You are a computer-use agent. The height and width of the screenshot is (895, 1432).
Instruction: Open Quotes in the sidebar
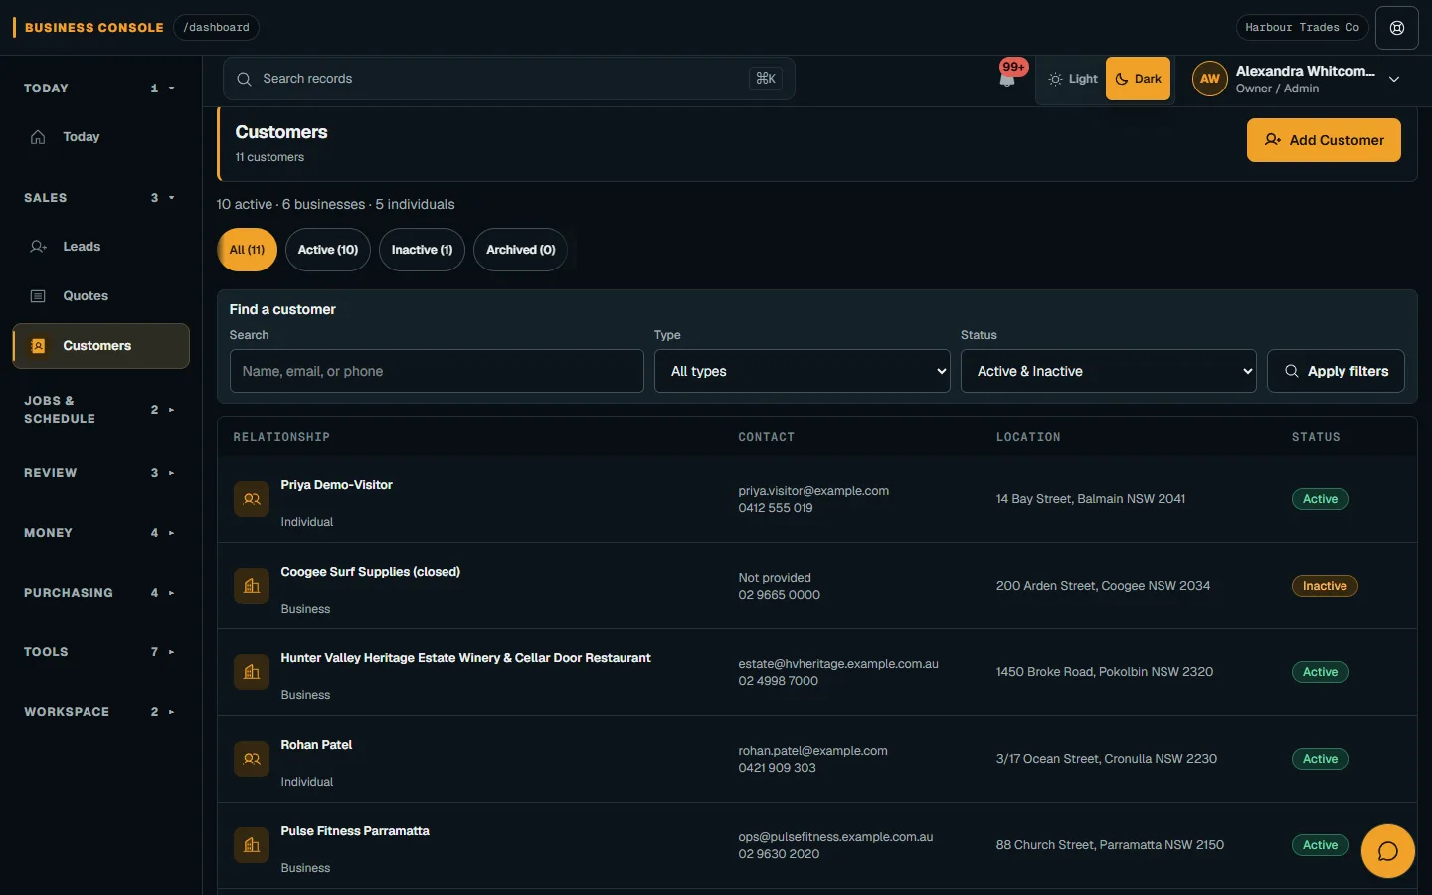(100, 296)
